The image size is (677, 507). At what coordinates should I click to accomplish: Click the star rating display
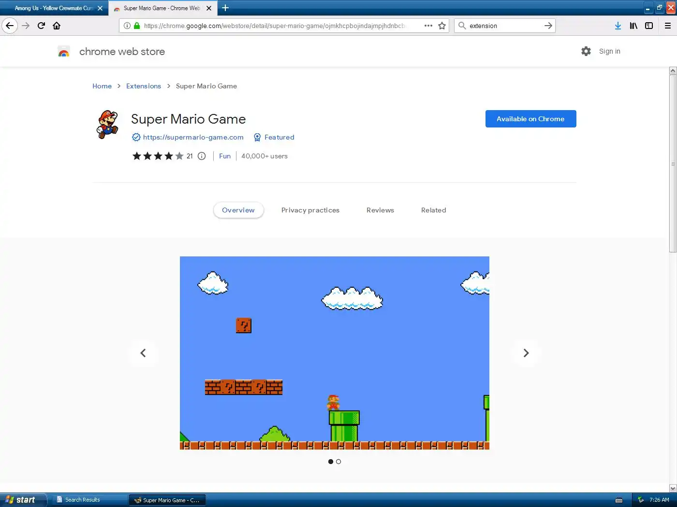(x=158, y=156)
